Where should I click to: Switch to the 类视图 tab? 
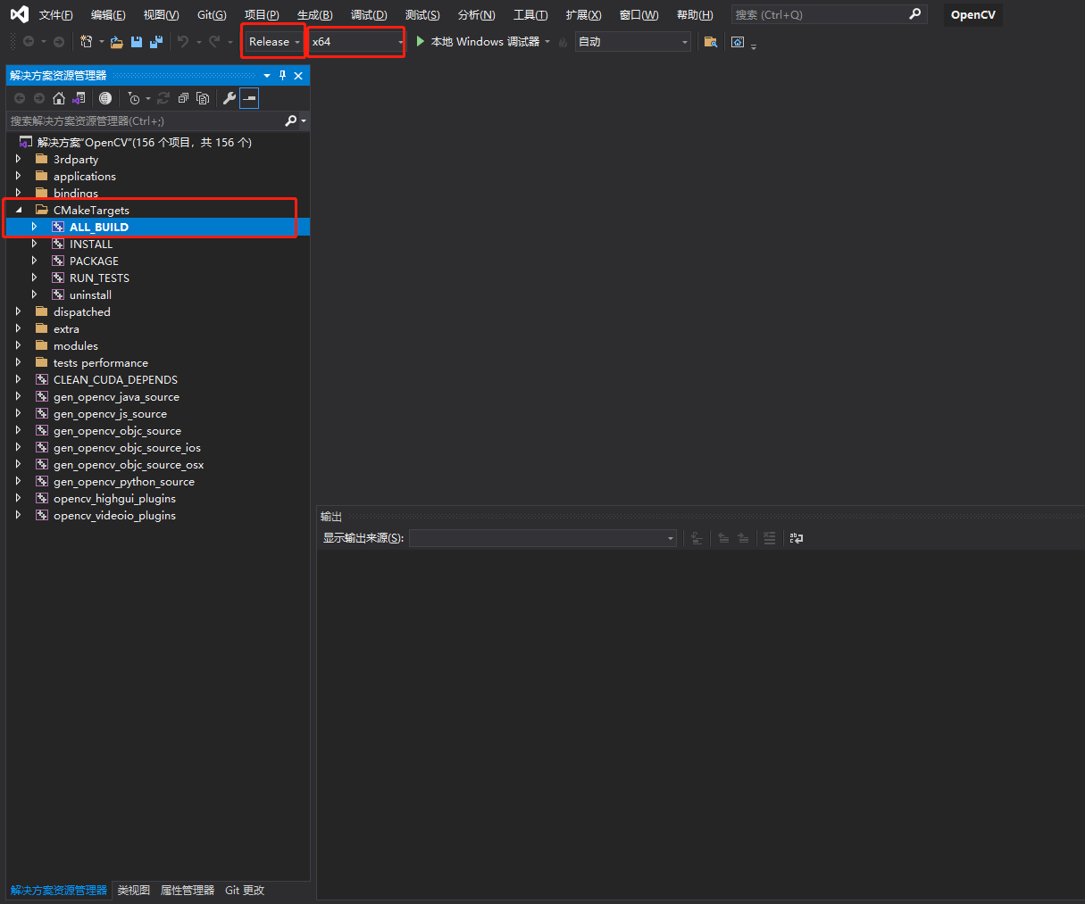click(x=134, y=890)
